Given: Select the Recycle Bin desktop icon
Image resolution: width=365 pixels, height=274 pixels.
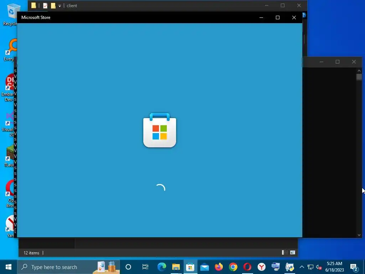Looking at the screenshot, I should 10,15.
